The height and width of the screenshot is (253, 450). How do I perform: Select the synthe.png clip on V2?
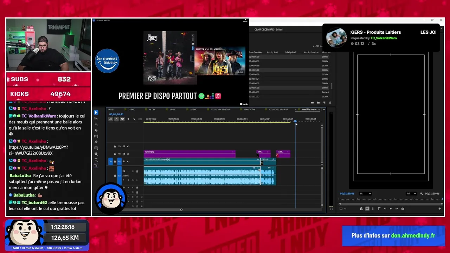189,154
